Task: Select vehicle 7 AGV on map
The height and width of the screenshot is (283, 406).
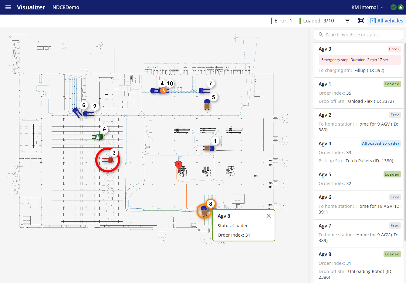Action: pos(204,91)
